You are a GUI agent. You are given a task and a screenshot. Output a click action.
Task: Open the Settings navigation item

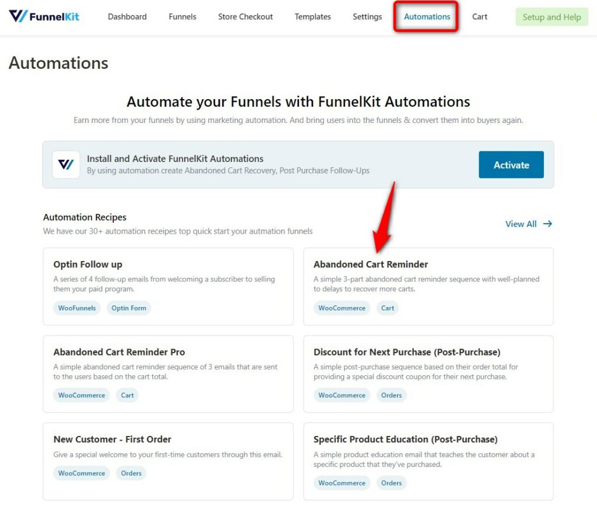pyautogui.click(x=367, y=17)
